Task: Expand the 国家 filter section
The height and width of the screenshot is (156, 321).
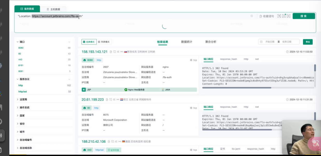Action: pos(22,116)
